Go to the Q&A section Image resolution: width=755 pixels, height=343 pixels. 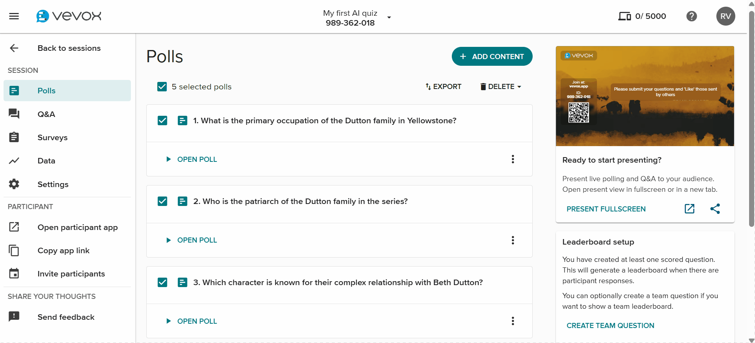pos(46,114)
